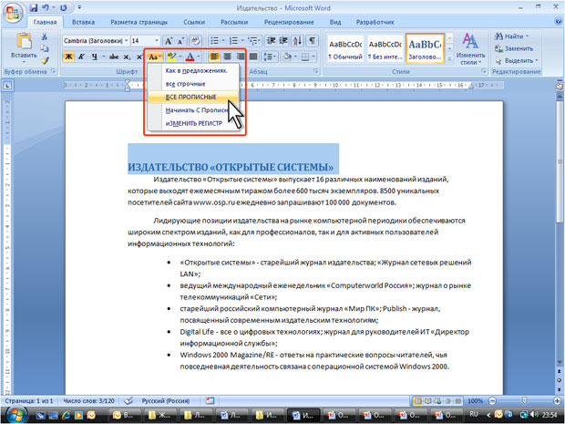Switch to the Разметка страницы tab

coord(139,22)
